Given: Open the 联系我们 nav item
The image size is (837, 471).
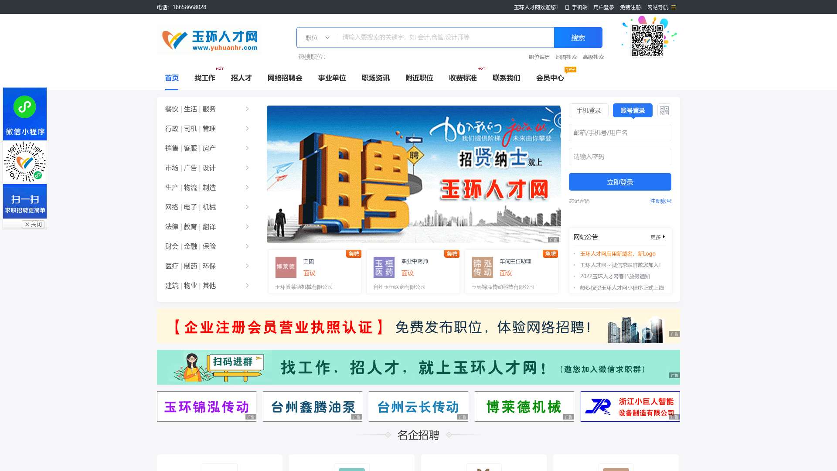Looking at the screenshot, I should point(507,78).
